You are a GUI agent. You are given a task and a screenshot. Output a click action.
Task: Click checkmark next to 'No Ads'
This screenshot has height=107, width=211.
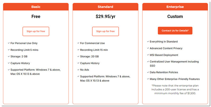pyautogui.click(x=78, y=70)
